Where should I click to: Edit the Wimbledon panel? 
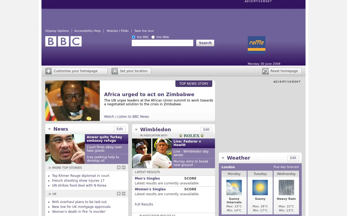[206, 130]
